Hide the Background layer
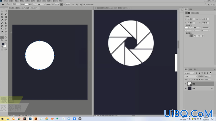The height and width of the screenshot is (121, 216). pyautogui.click(x=186, y=88)
